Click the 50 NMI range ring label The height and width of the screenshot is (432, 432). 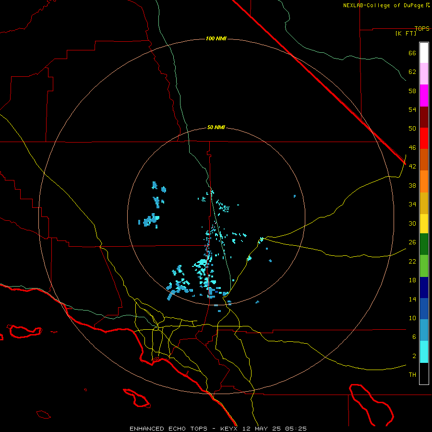coord(216,127)
